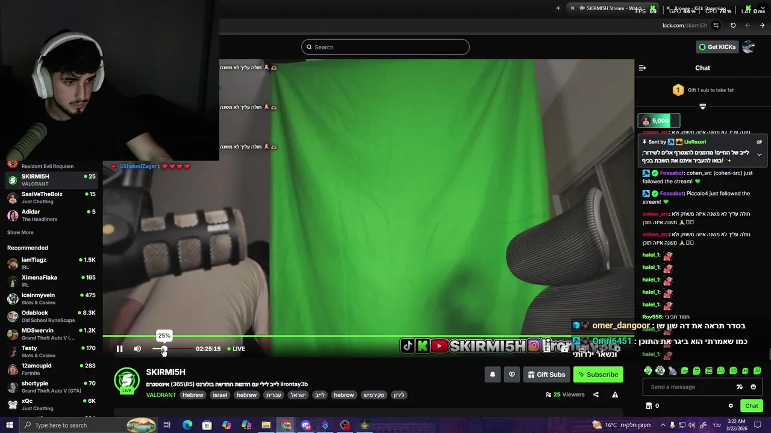Collapse the chat panel with the arrow icon

click(642, 68)
